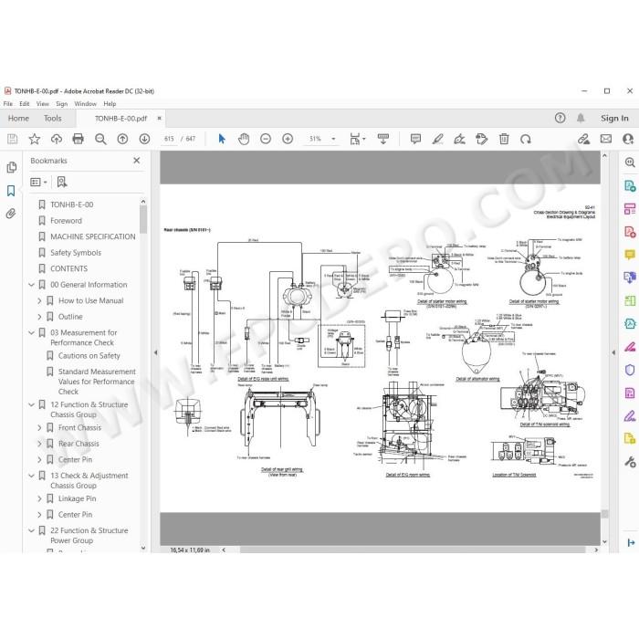Select the Highlight text pen
The width and height of the screenshot is (639, 639).
(437, 139)
